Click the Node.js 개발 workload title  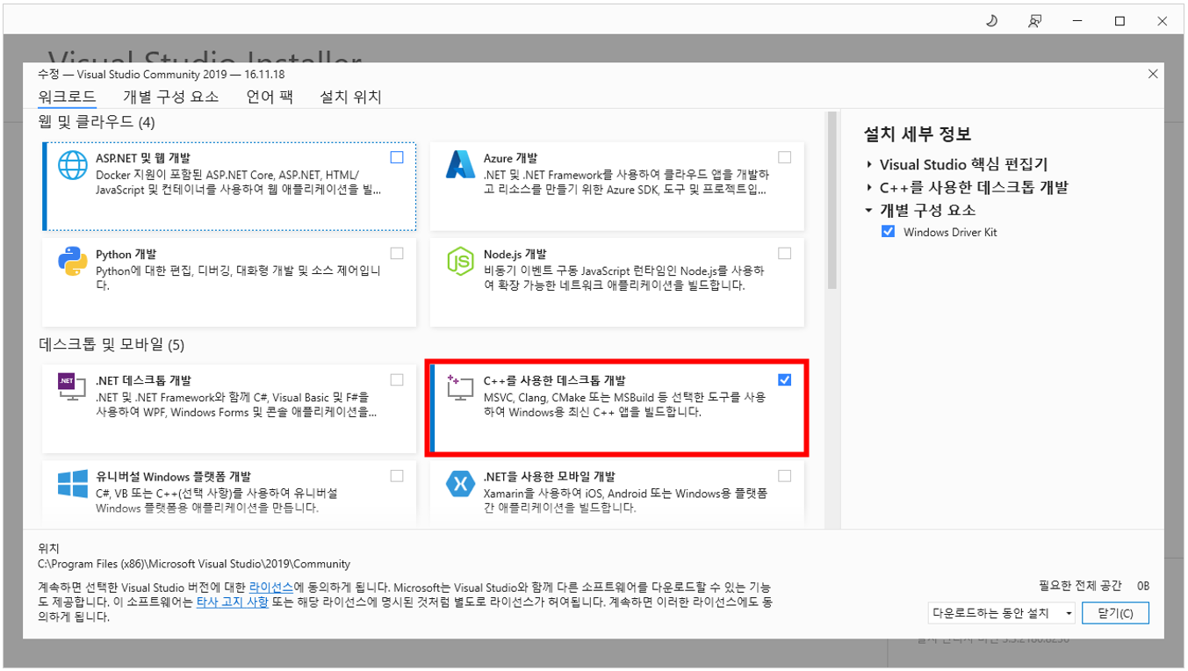pyautogui.click(x=515, y=255)
